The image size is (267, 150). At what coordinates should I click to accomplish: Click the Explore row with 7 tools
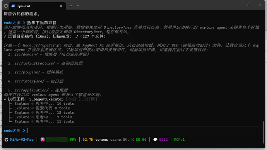coord(43,117)
